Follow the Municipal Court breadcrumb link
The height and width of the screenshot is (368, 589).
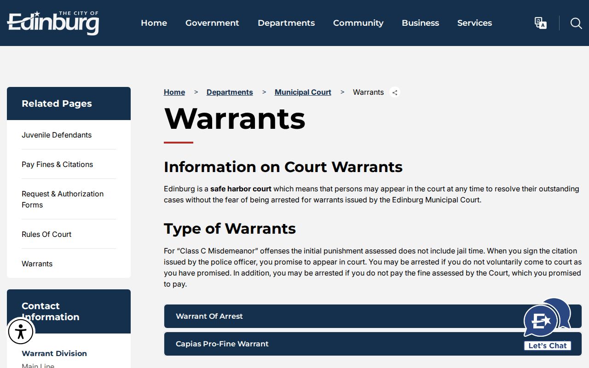[x=303, y=92]
